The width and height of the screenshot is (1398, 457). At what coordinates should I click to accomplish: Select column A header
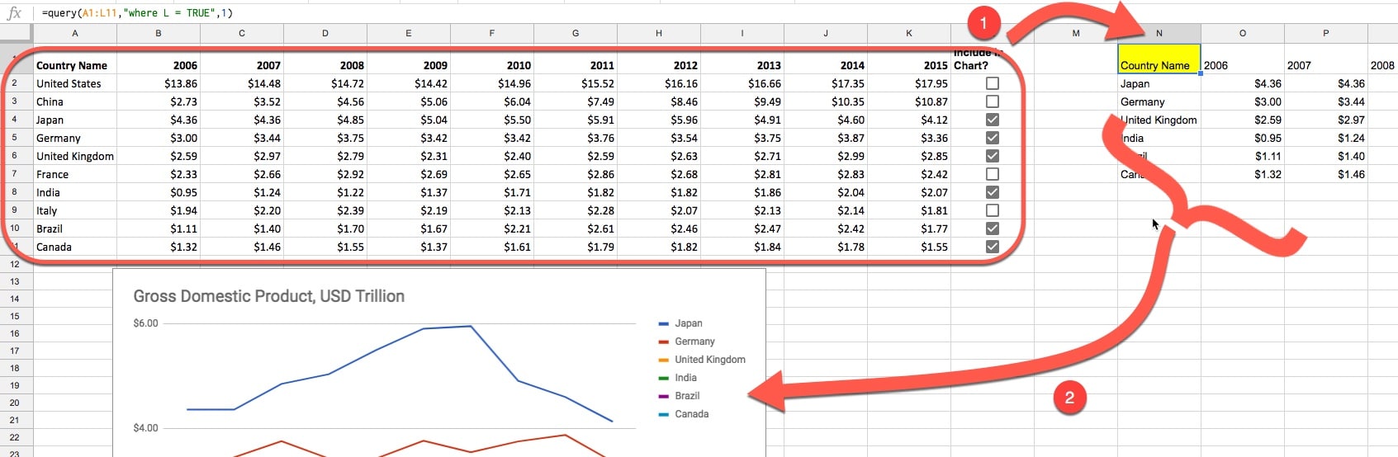(74, 33)
